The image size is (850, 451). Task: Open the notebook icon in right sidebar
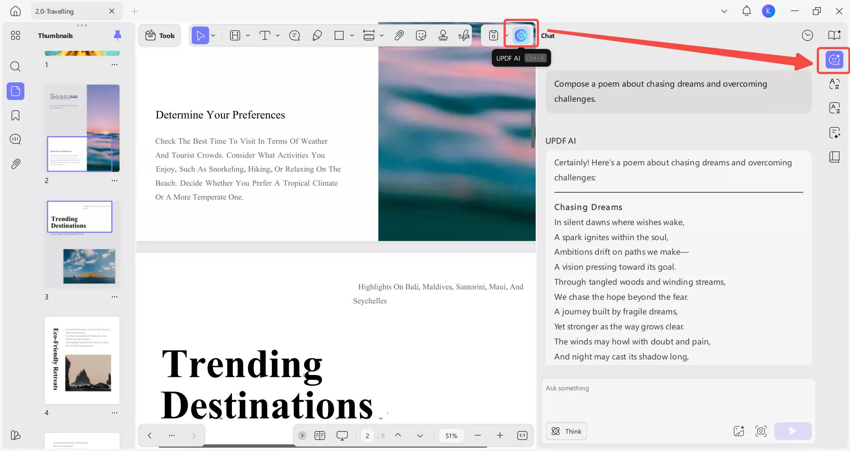point(835,157)
